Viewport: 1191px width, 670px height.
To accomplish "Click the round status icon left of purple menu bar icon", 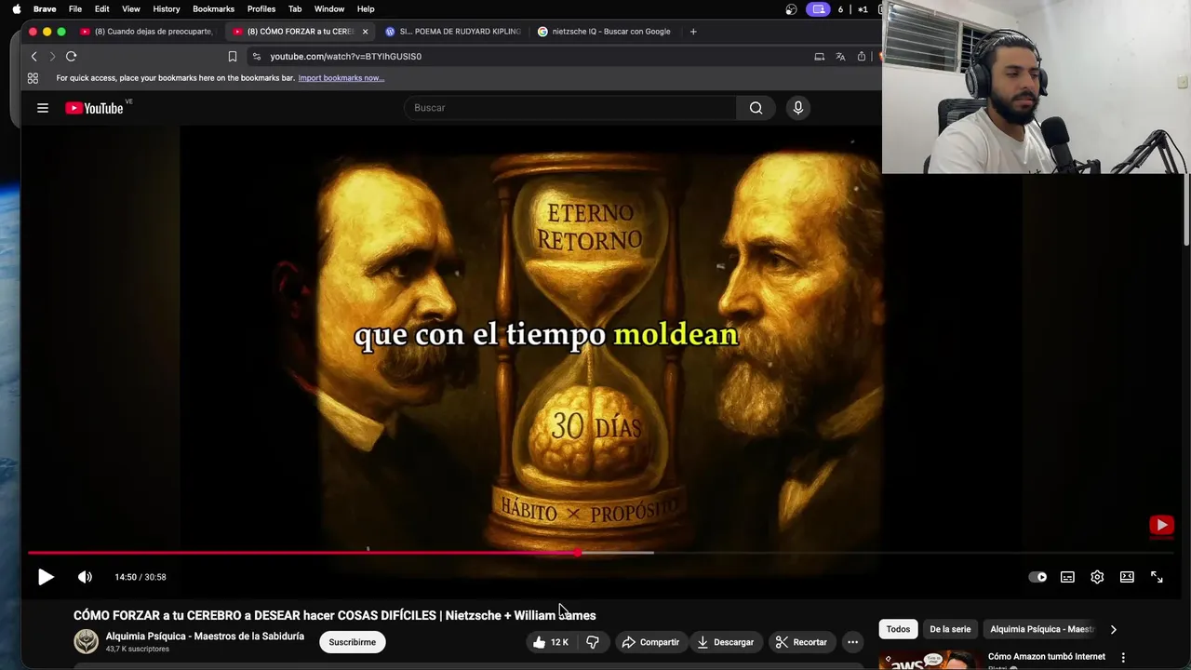I will [791, 9].
